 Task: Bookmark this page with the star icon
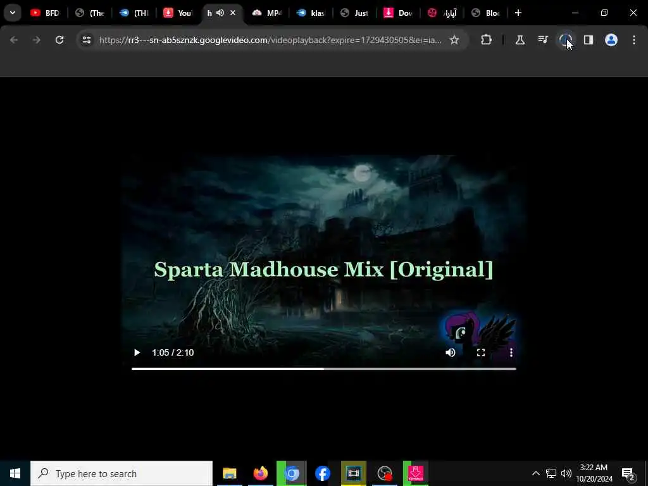pyautogui.click(x=454, y=40)
